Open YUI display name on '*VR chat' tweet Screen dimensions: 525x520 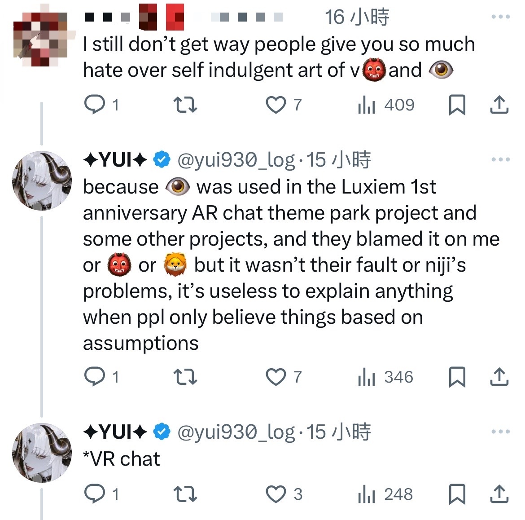(115, 432)
